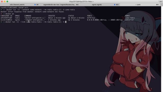Close the terminal window with red button
The width and height of the screenshot is (163, 92).
(x=2, y=2)
